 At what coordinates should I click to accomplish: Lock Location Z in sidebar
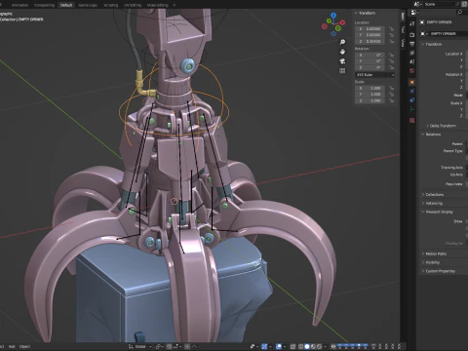coord(391,42)
